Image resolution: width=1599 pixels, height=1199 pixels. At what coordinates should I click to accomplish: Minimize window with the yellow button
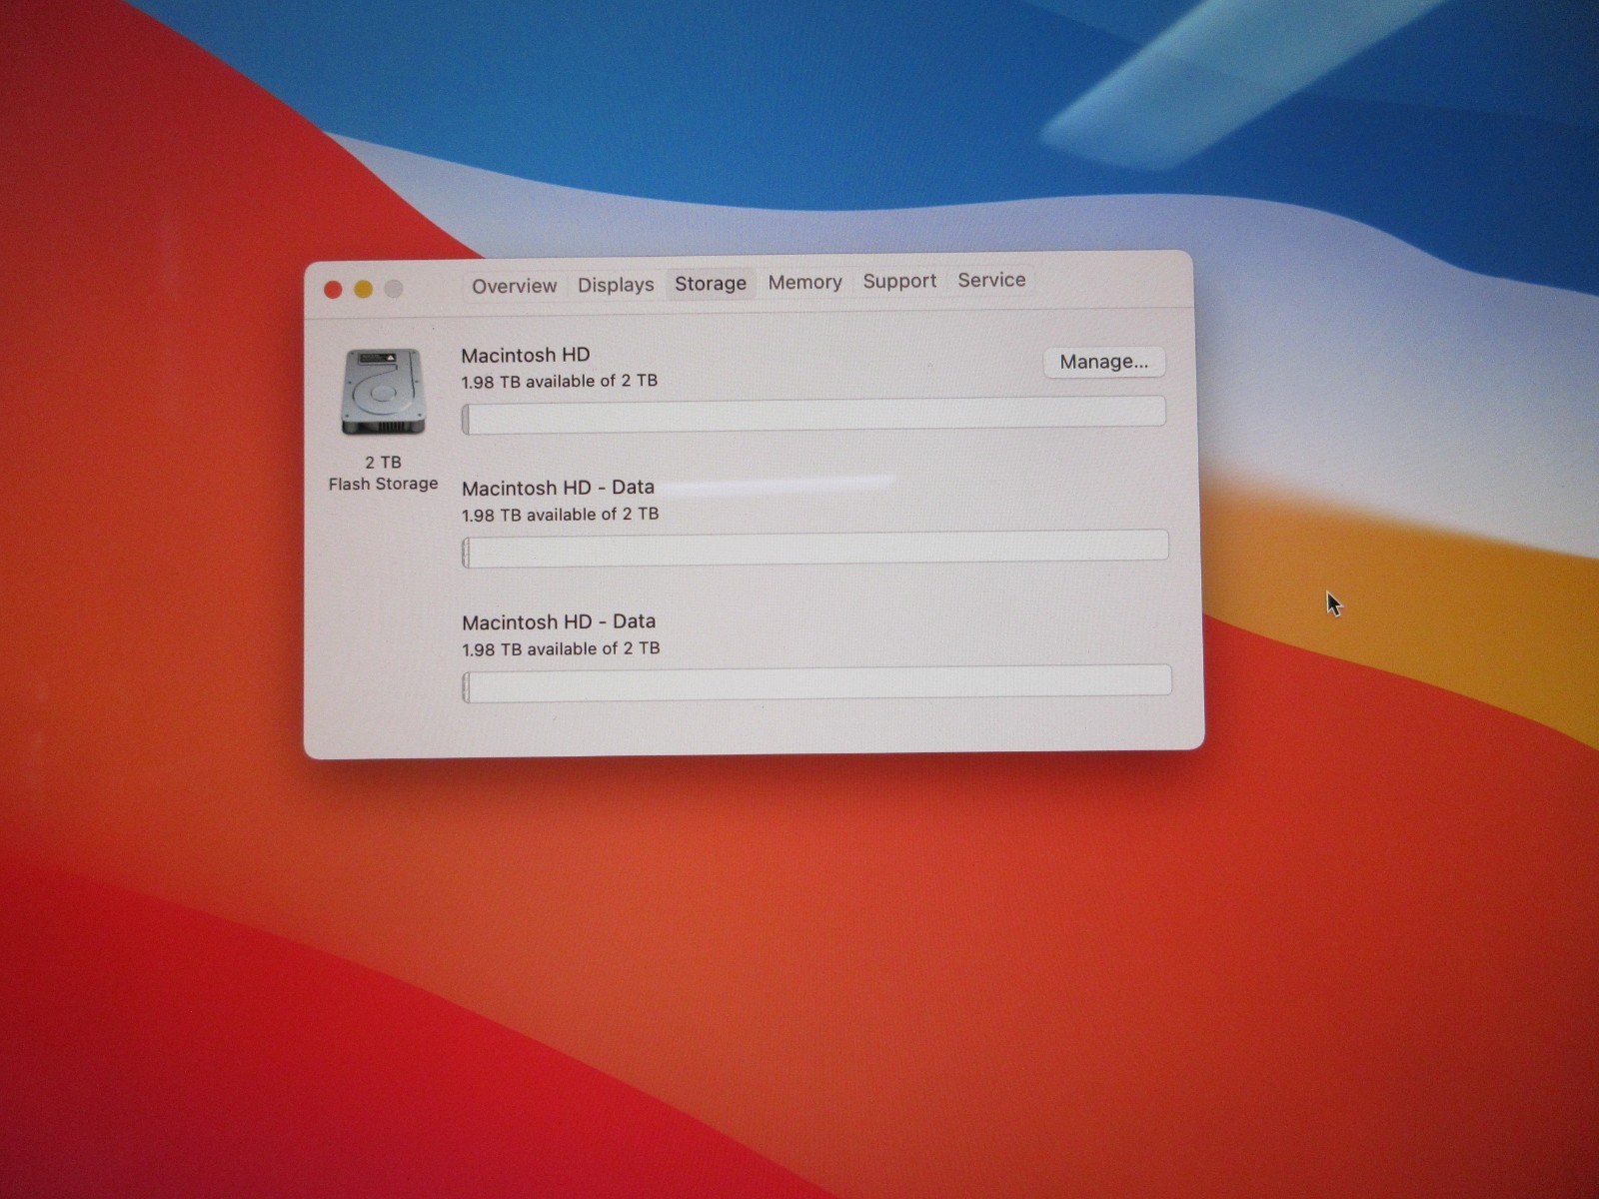pos(364,289)
